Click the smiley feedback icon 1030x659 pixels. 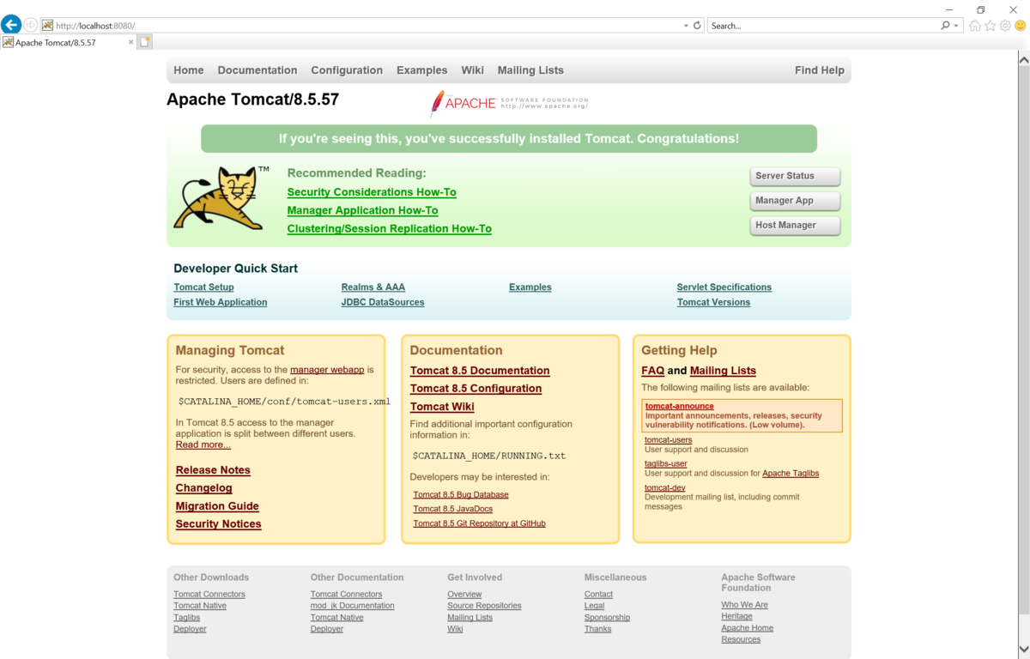tap(1021, 26)
